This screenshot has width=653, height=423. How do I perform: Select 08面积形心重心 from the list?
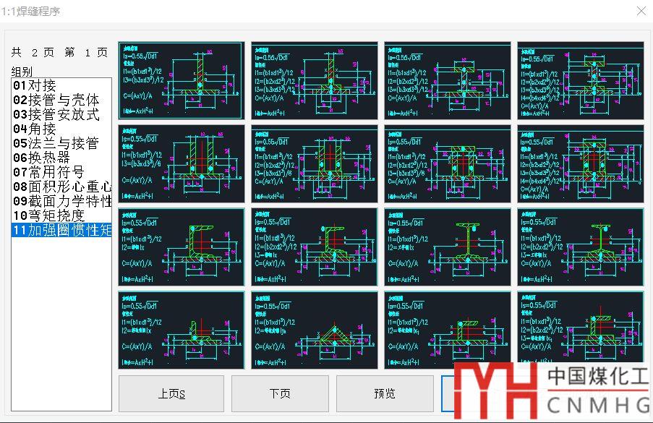tap(61, 187)
